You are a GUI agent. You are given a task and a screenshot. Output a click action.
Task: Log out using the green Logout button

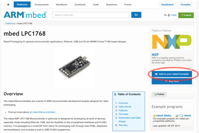186,15
